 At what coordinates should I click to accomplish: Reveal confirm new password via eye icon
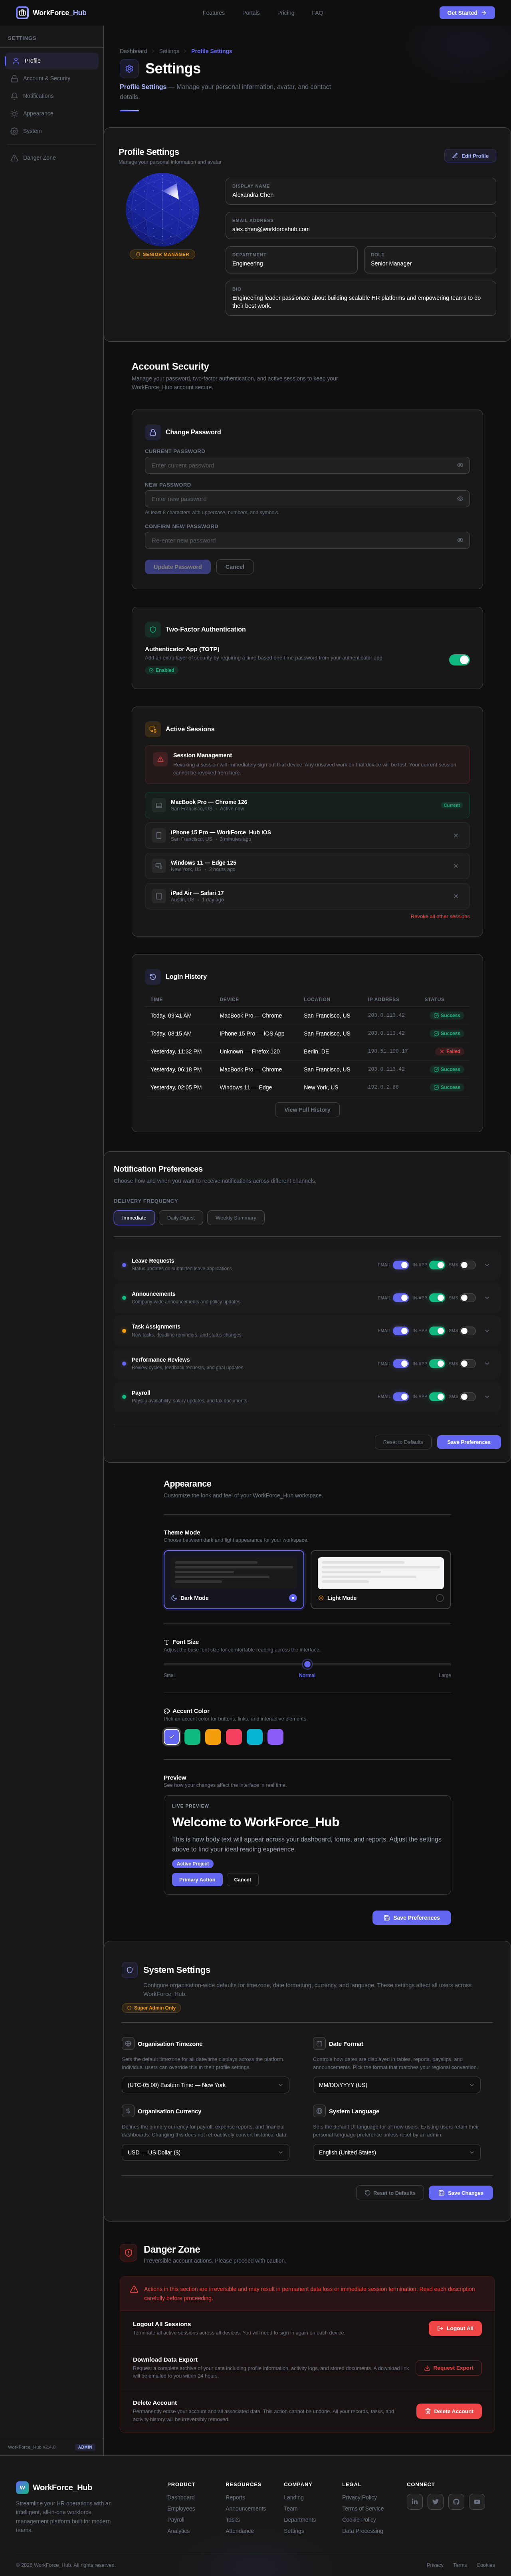click(x=460, y=540)
